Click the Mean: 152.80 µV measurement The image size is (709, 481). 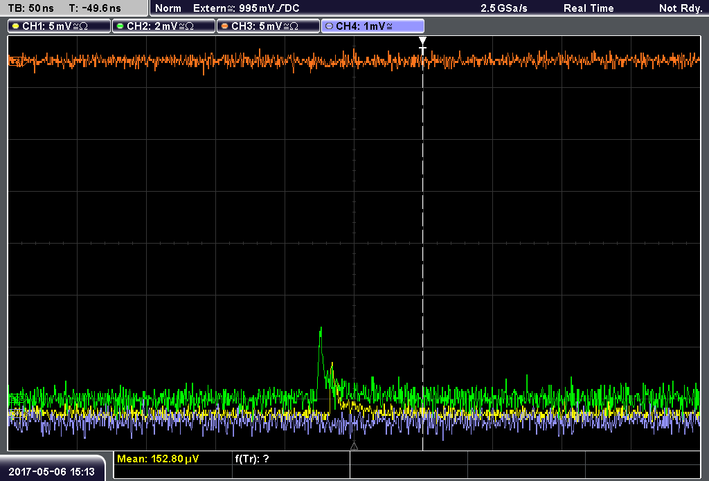[x=158, y=459]
